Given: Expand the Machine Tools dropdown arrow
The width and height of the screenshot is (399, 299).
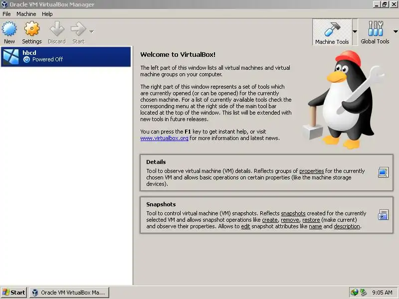Looking at the screenshot, I should (x=355, y=31).
